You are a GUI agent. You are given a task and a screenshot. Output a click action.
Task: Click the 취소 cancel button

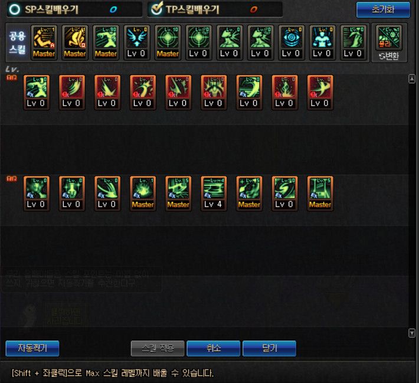click(x=214, y=348)
